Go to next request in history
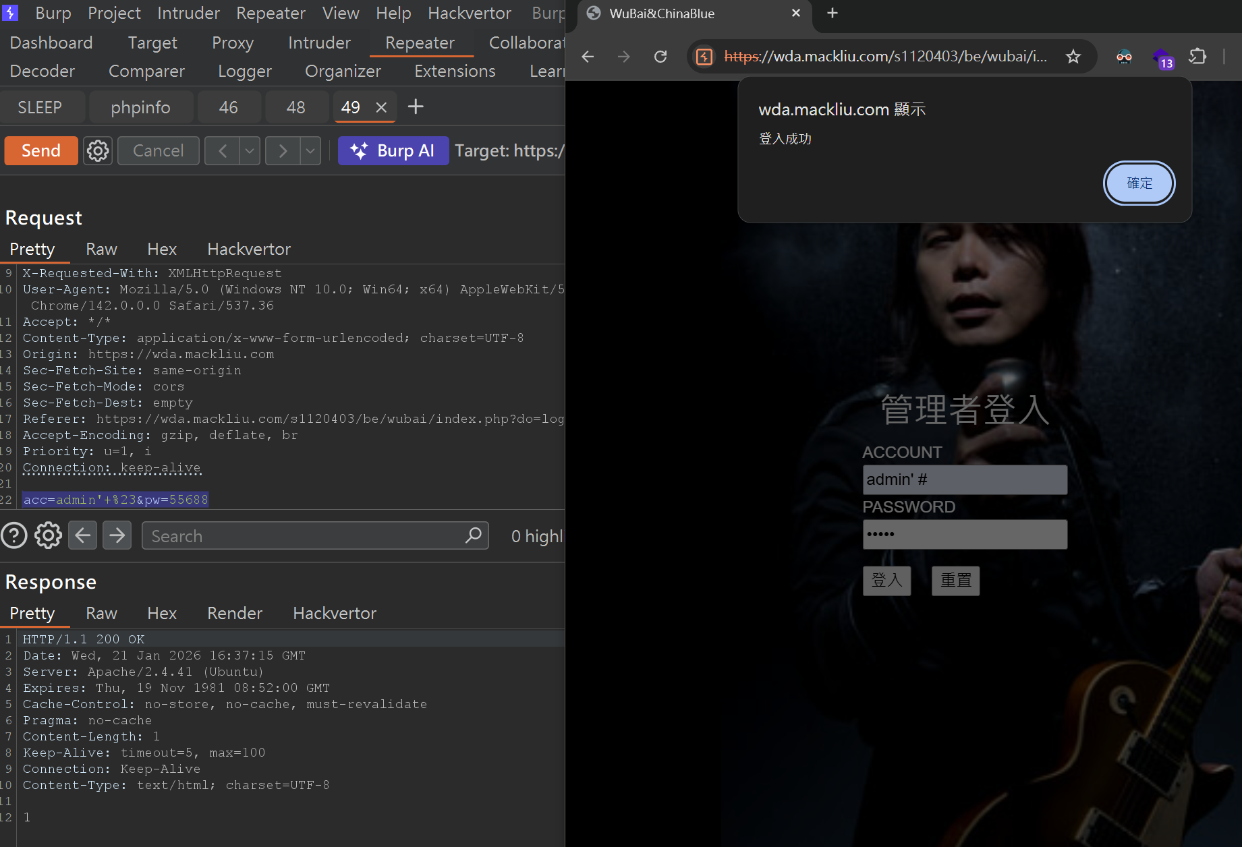This screenshot has width=1242, height=847. (x=283, y=150)
